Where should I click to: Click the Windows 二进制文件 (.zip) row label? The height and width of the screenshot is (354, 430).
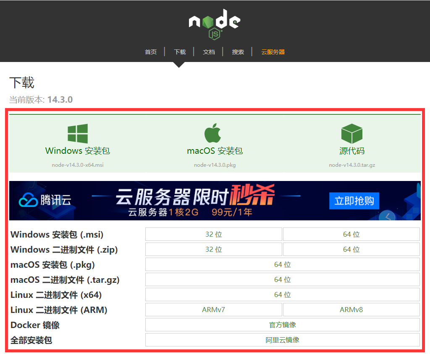64,250
